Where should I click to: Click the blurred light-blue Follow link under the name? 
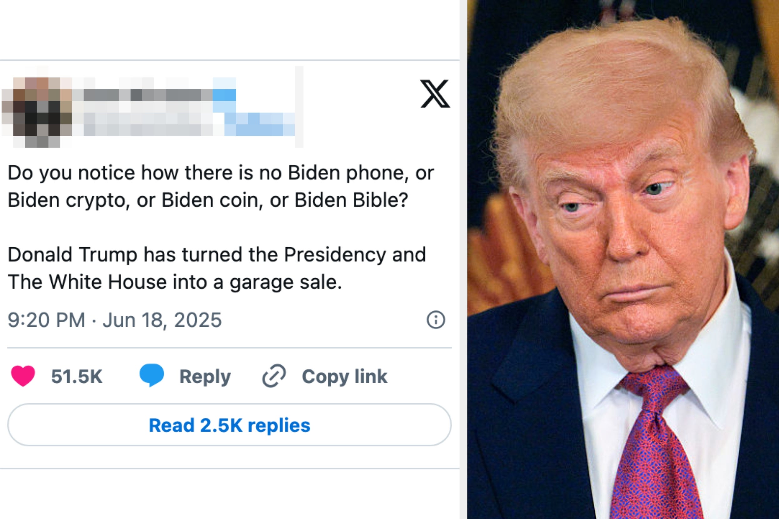(259, 124)
